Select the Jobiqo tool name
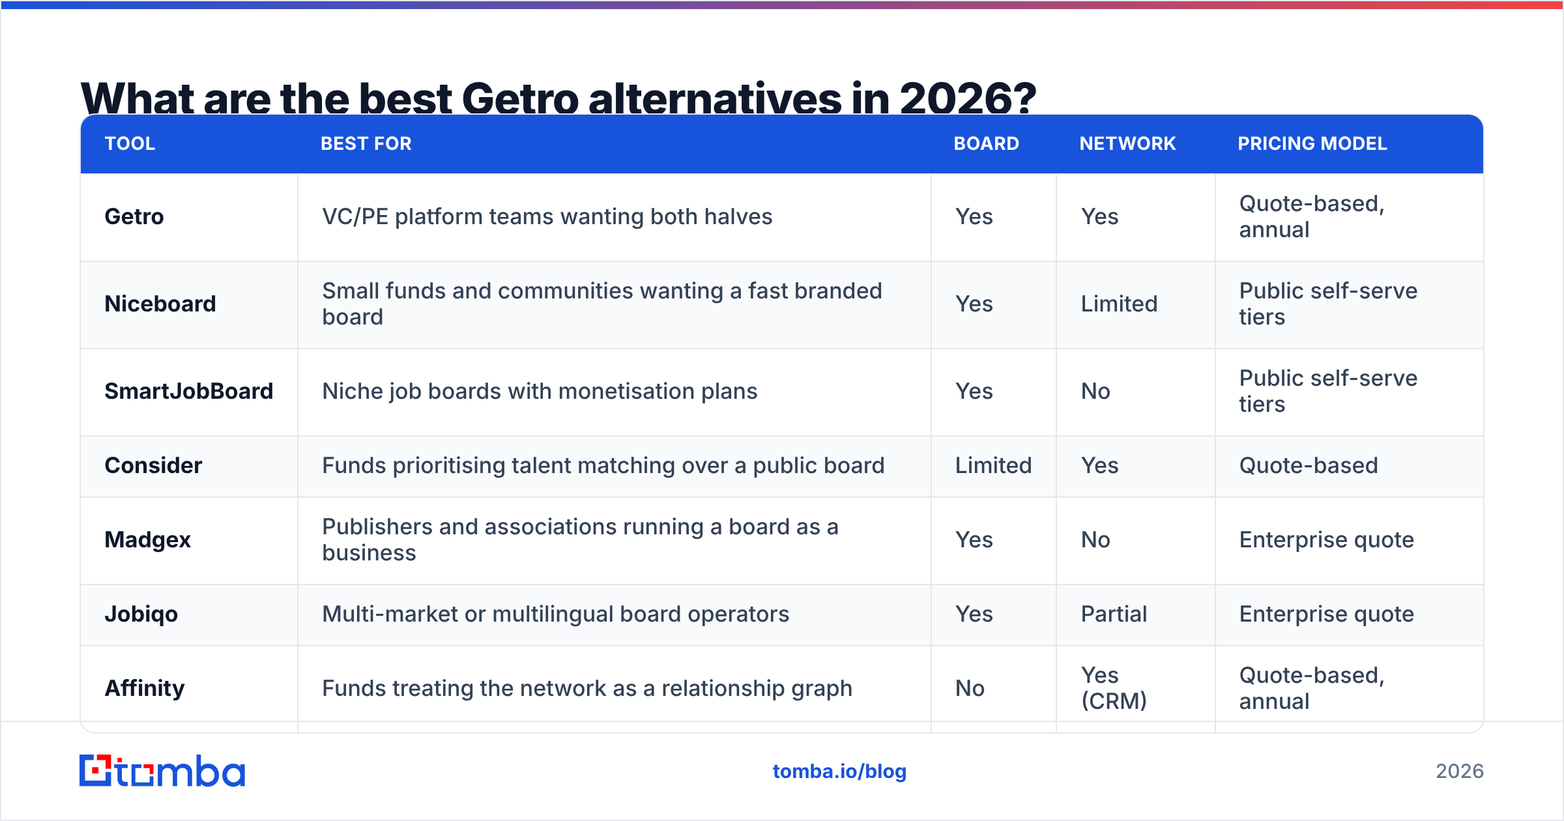 tap(141, 614)
